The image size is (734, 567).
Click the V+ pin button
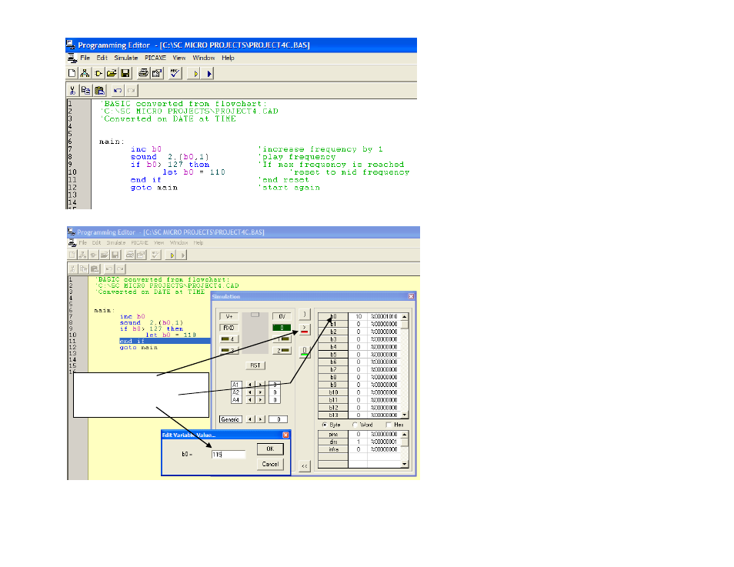pos(229,316)
